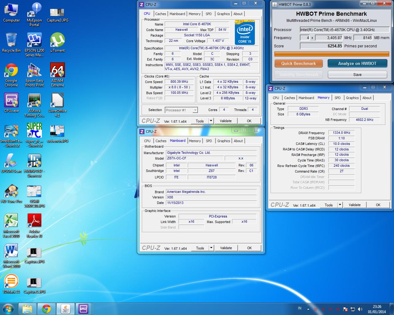
Task: Open Microsoft Excel 2010
Action: pyautogui.click(x=11, y=226)
